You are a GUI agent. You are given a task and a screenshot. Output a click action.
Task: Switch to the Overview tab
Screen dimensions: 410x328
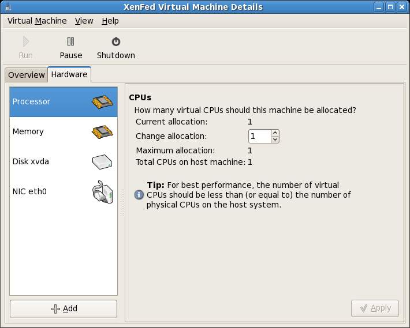coord(26,75)
